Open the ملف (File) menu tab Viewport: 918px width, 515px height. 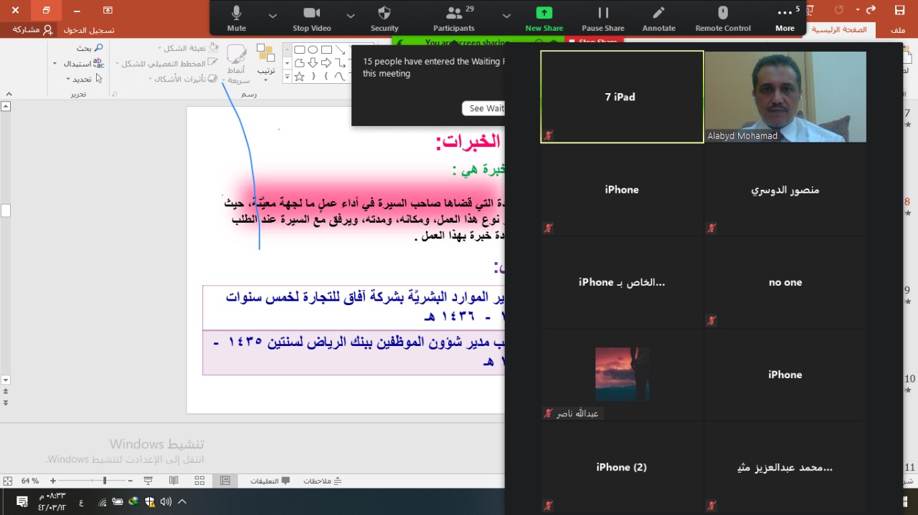[898, 30]
